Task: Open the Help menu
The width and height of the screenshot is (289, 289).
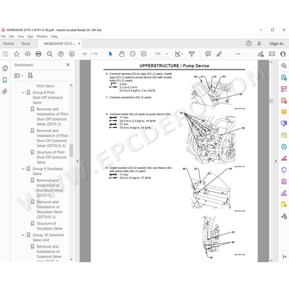Action: point(54,36)
